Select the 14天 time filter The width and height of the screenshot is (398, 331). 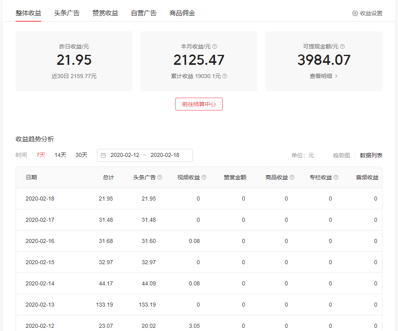60,155
